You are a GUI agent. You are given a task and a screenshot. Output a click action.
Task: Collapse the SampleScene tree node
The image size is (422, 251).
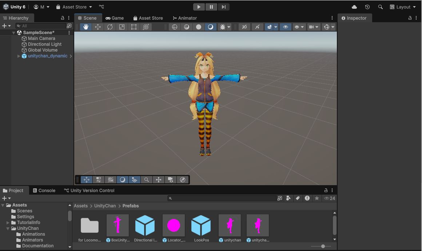tap(13, 32)
